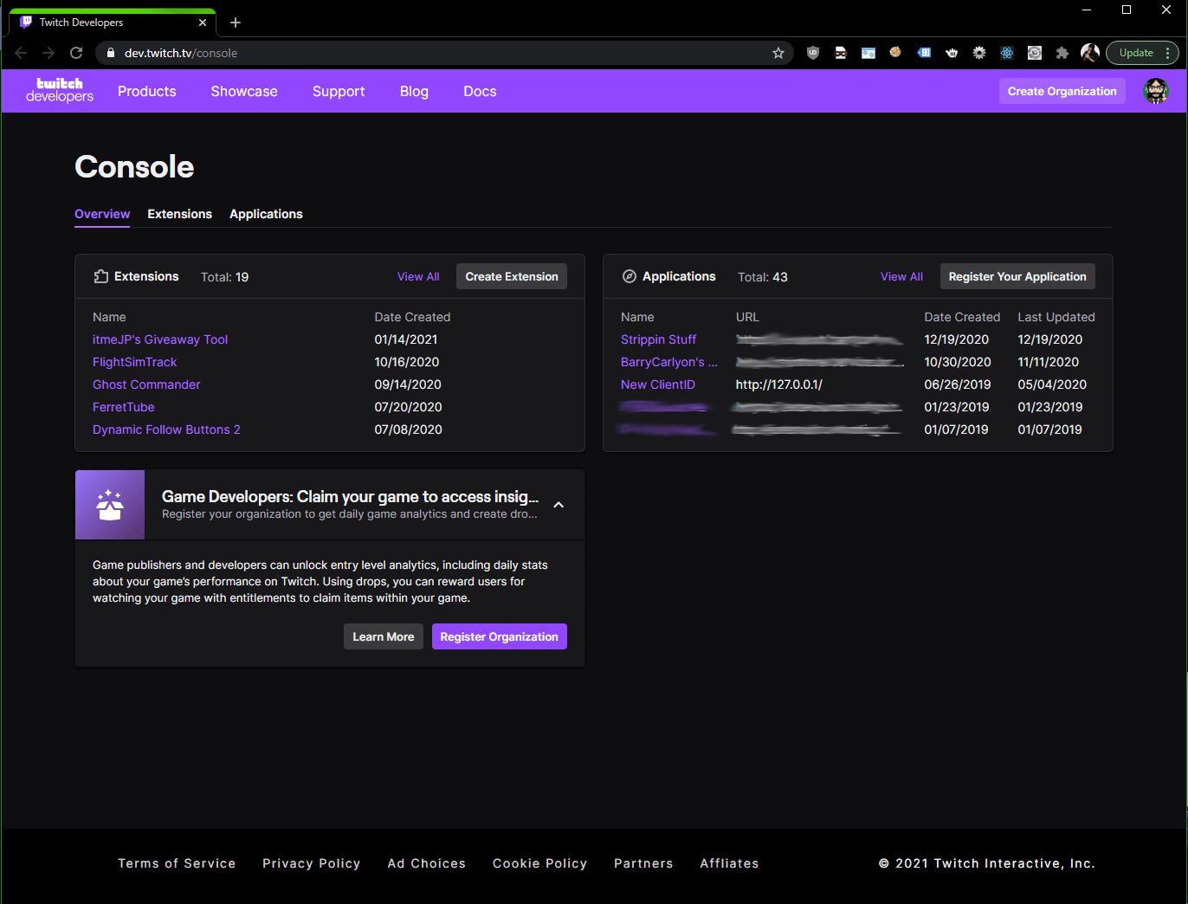The width and height of the screenshot is (1188, 904).
Task: Click the Applications compass panel icon
Action: (630, 276)
